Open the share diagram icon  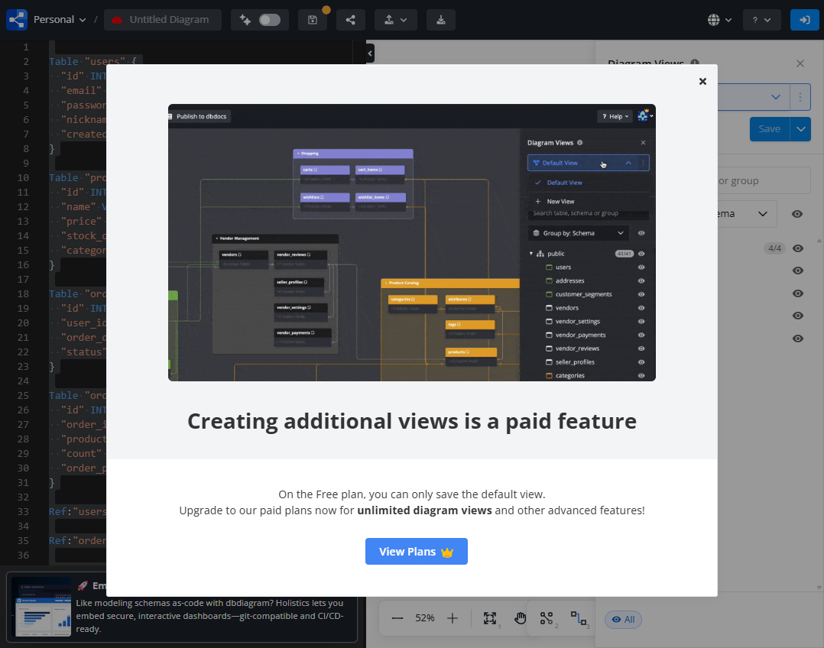351,20
